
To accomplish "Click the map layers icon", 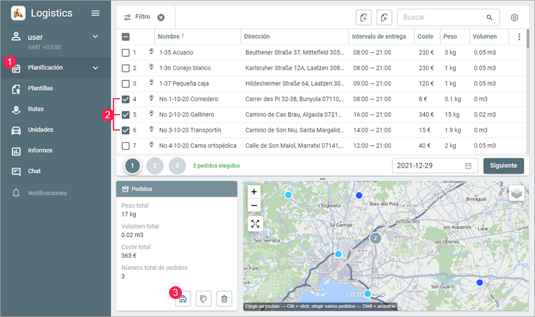I will pyautogui.click(x=516, y=193).
